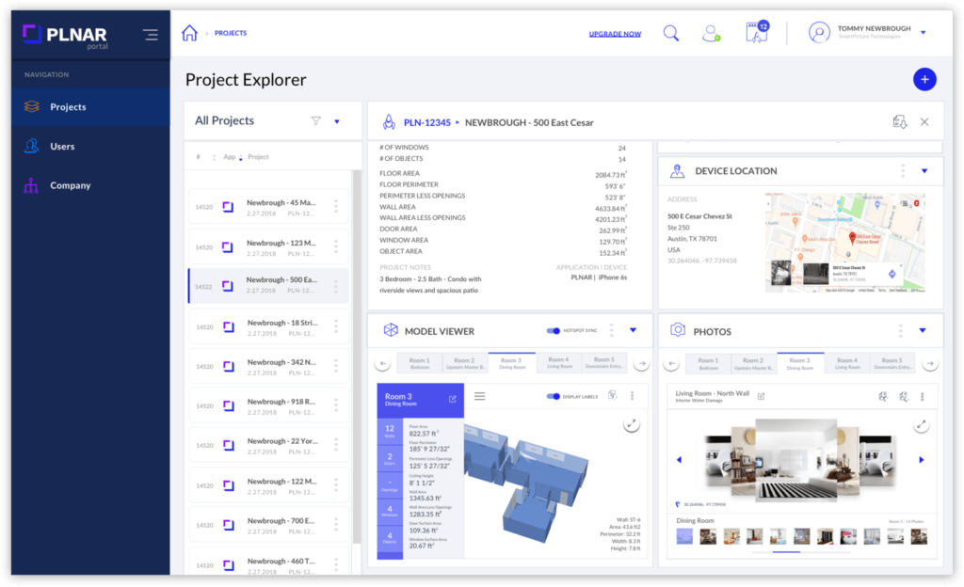Toggle the Hotspot Sync switch
This screenshot has width=964, height=587.
554,331
